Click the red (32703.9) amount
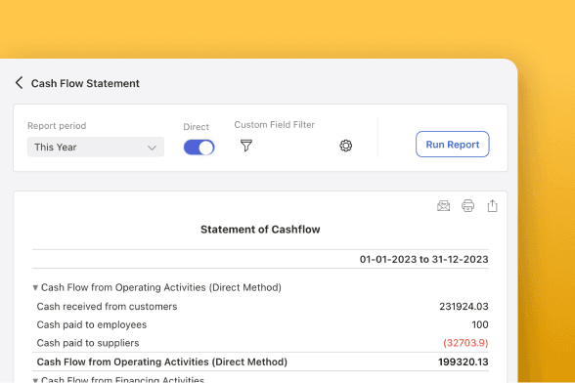Screen dimensions: 575x383 pos(465,343)
